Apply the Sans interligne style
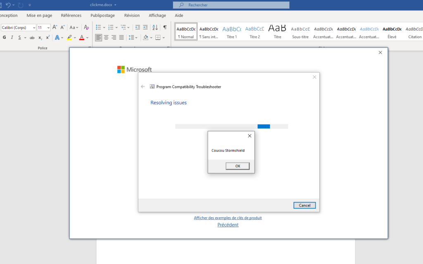Screen dimensions: 423x264 pos(209,32)
